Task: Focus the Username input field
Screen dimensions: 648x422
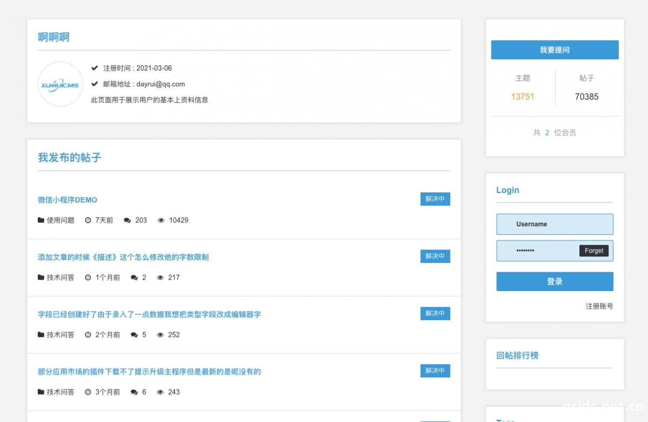Action: coord(555,224)
